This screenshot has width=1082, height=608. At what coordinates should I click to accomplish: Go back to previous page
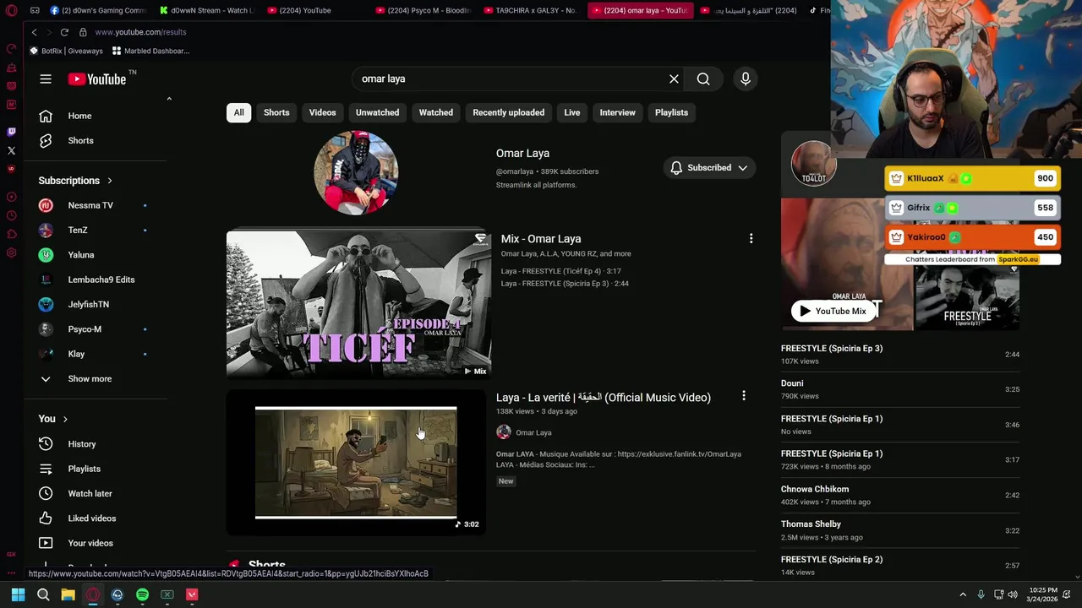click(34, 32)
